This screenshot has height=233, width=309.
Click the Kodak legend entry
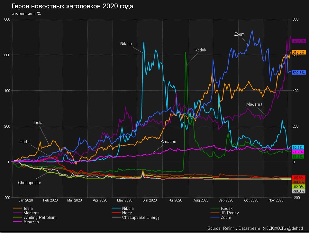click(x=222, y=208)
